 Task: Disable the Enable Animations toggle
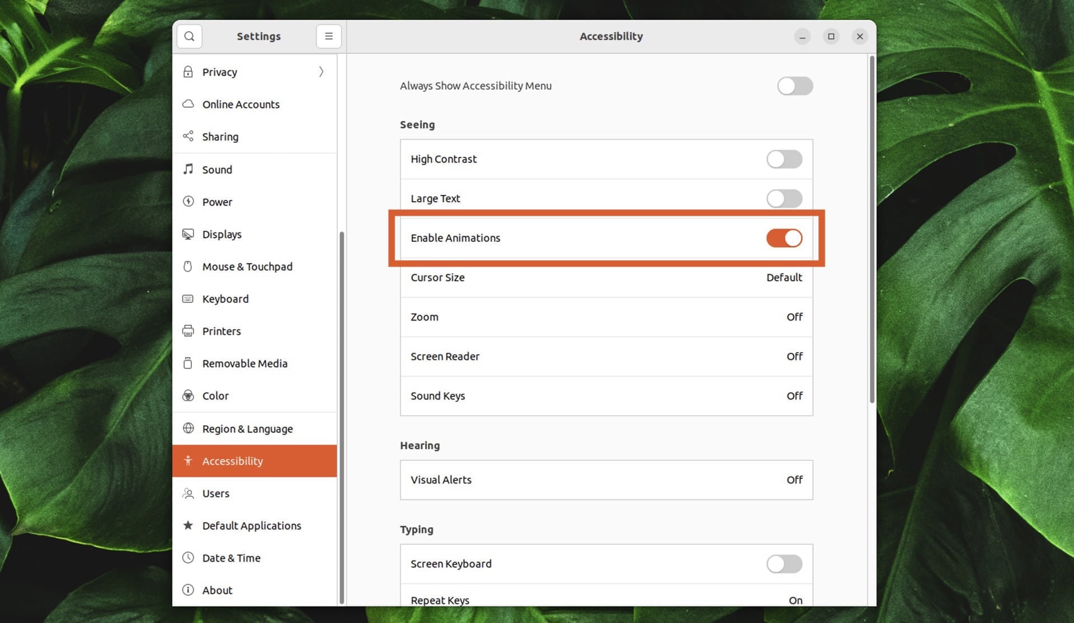point(784,238)
